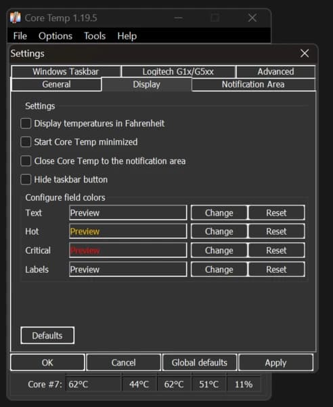
Task: Toggle Hide taskbar button checkbox
Action: (x=26, y=179)
